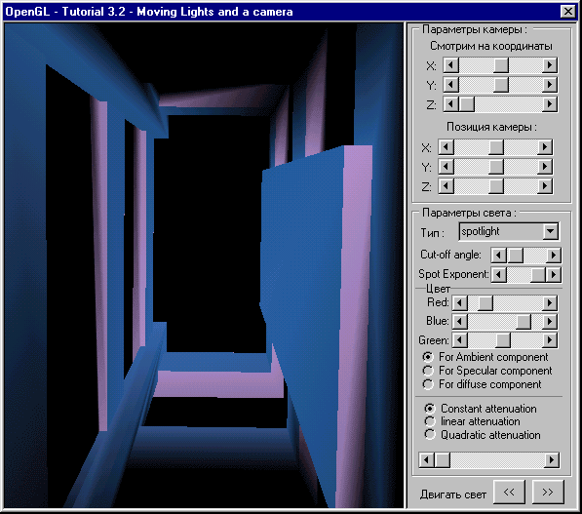The width and height of the screenshot is (582, 514).
Task: Close the OpenGL Tutorial window
Action: [x=568, y=12]
